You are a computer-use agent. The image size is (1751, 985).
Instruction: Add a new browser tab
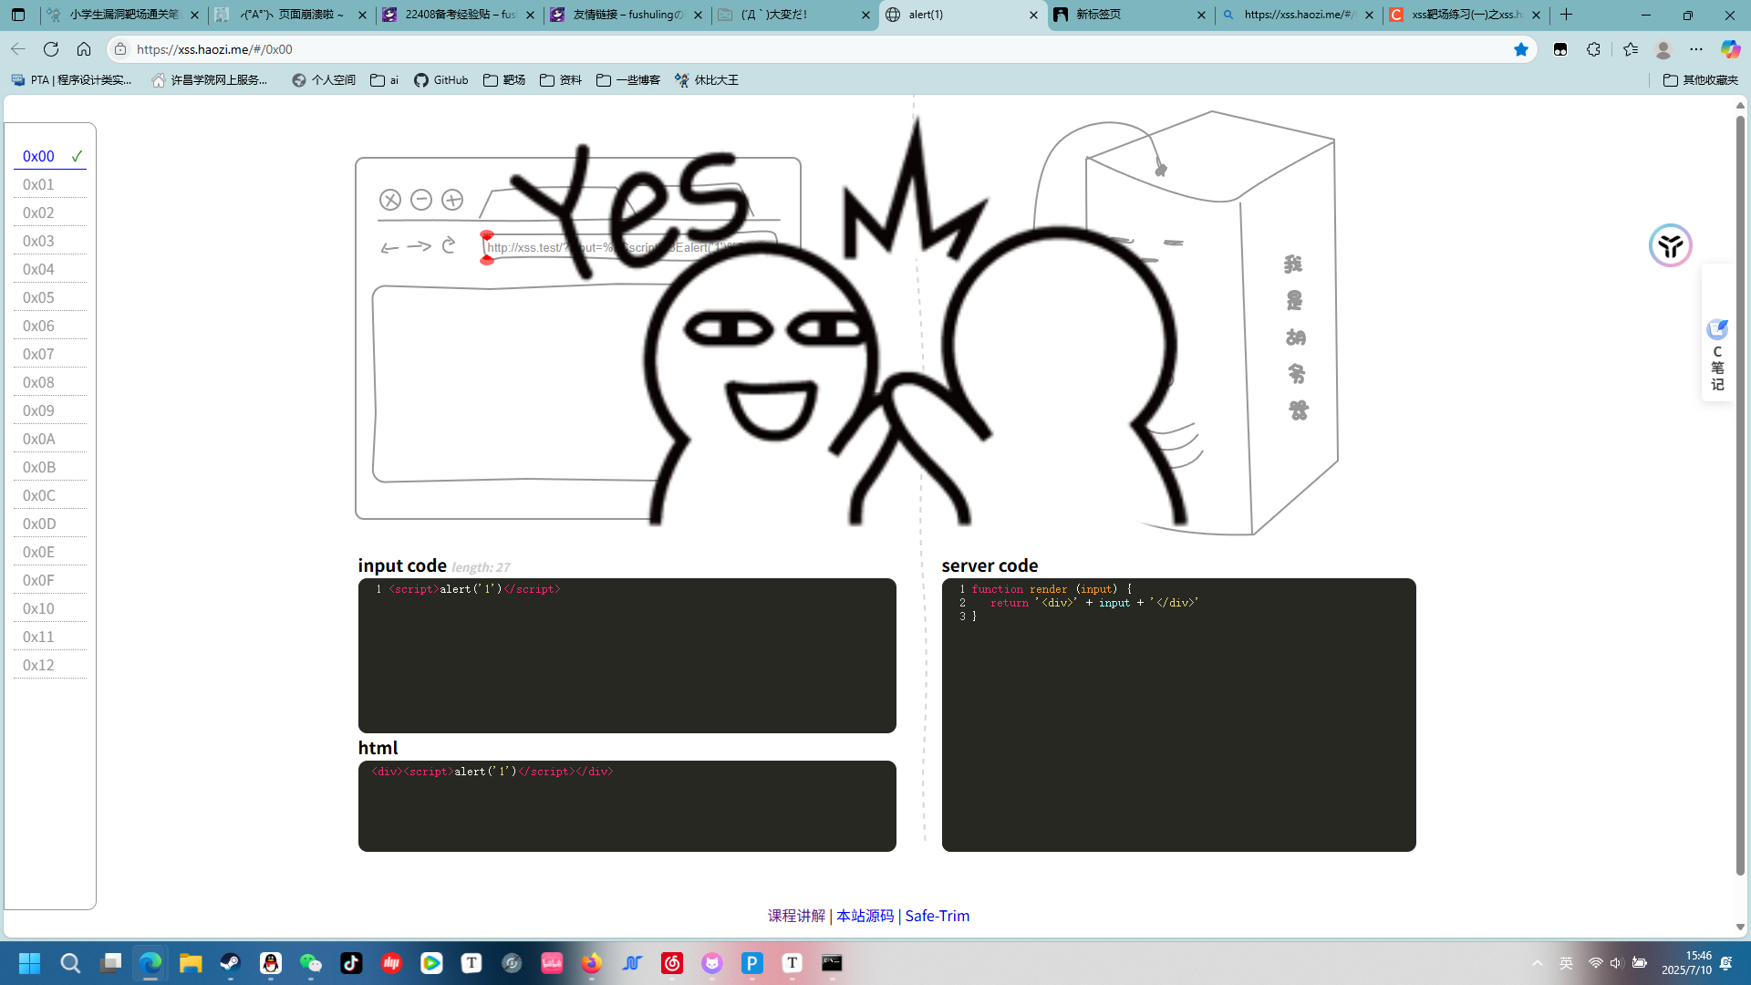click(1567, 15)
